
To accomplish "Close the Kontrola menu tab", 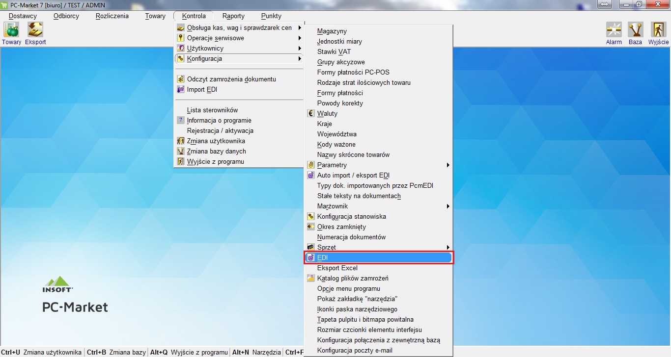I will pos(194,16).
